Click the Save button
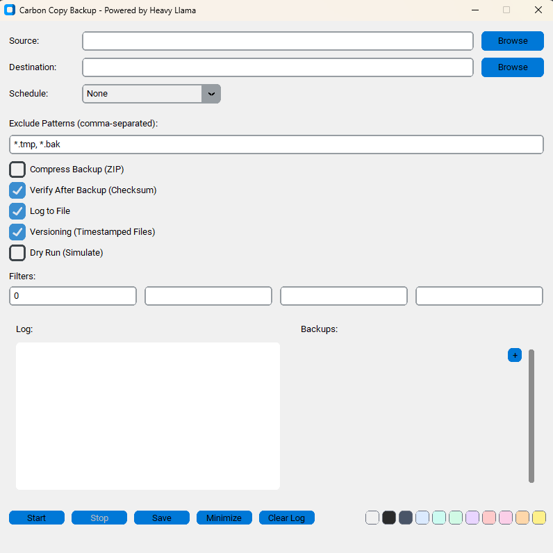Screen dimensions: 553x553 click(161, 518)
